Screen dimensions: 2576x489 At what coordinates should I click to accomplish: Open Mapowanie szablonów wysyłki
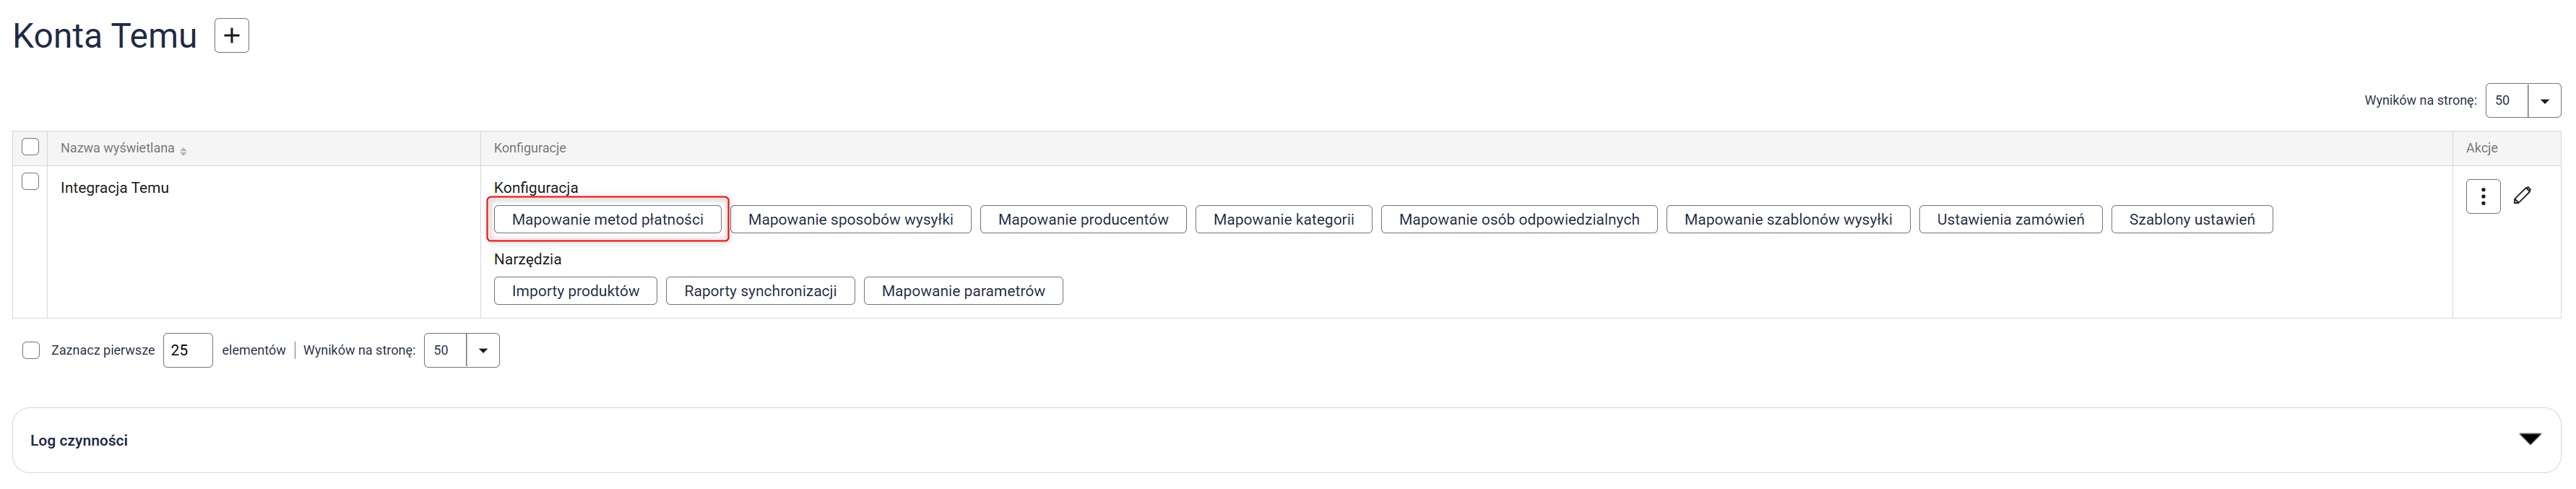click(1787, 220)
